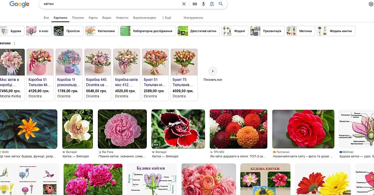Image resolution: width=374 pixels, height=195 pixels.
Task: Start voice search with microphone icon
Action: [x=204, y=4]
